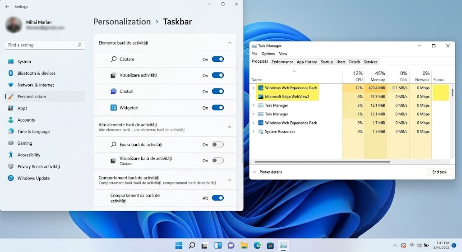Turn off the Căutare toggle
462x252 pixels.
tap(218, 59)
